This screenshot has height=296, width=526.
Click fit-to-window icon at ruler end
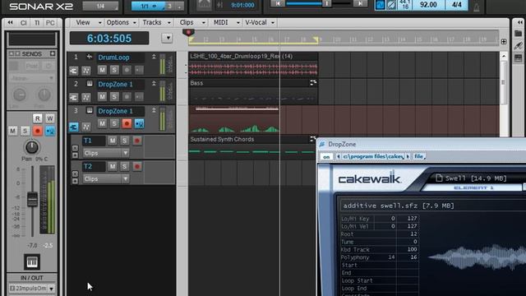point(504,42)
